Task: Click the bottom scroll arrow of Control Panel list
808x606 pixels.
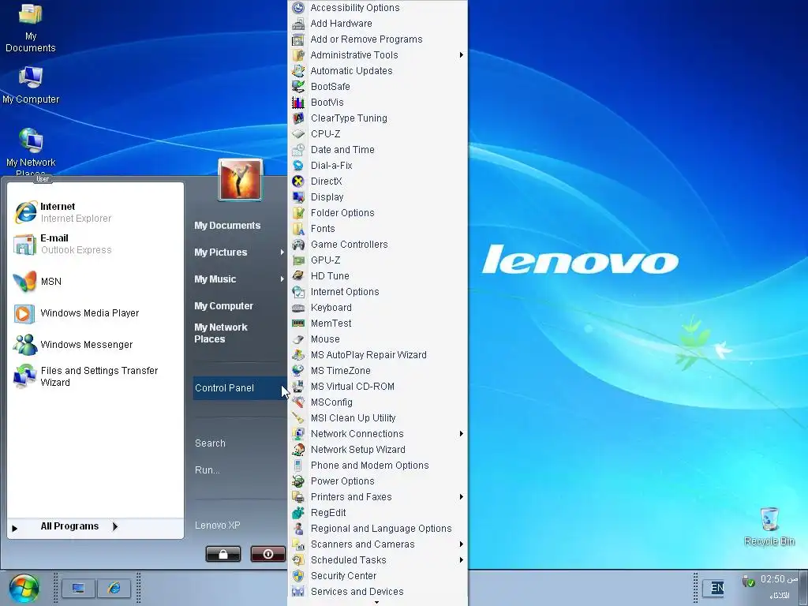Action: [376, 602]
